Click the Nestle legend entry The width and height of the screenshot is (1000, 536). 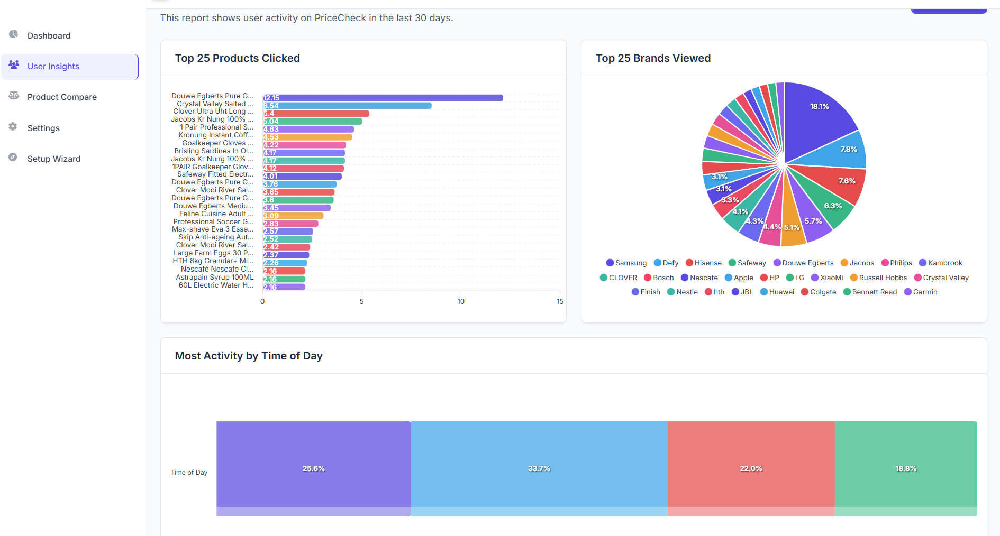[683, 292]
